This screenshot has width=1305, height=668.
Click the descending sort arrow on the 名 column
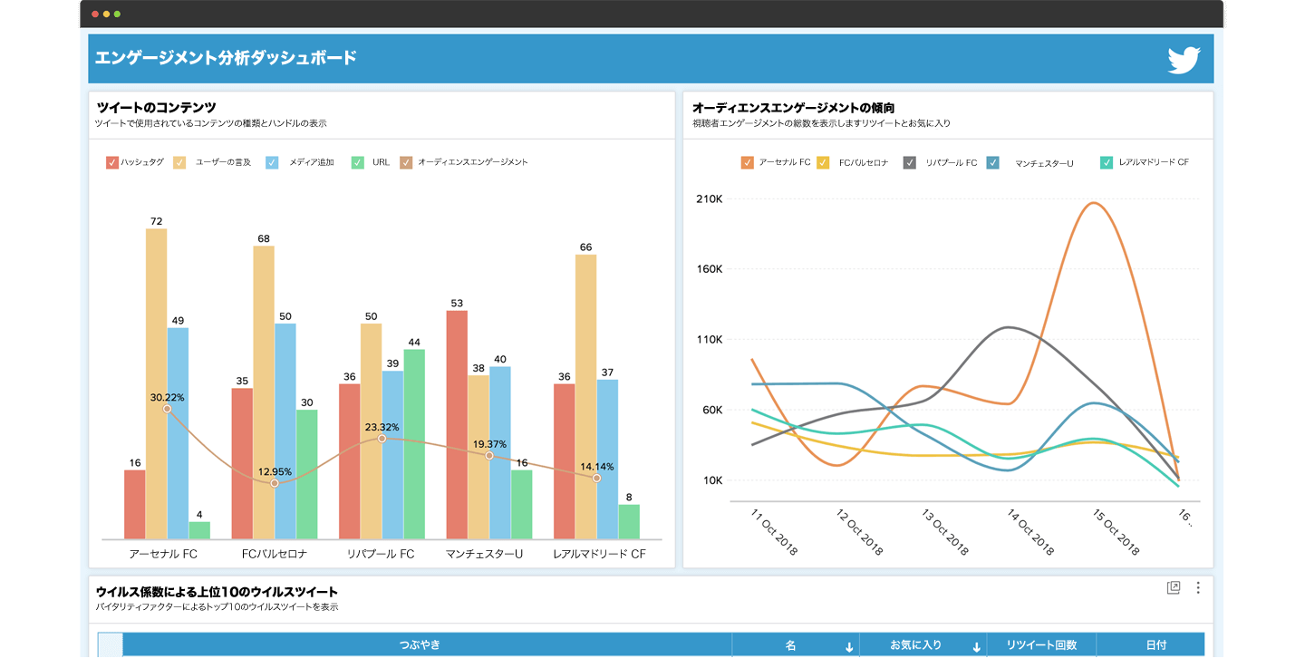point(847,644)
